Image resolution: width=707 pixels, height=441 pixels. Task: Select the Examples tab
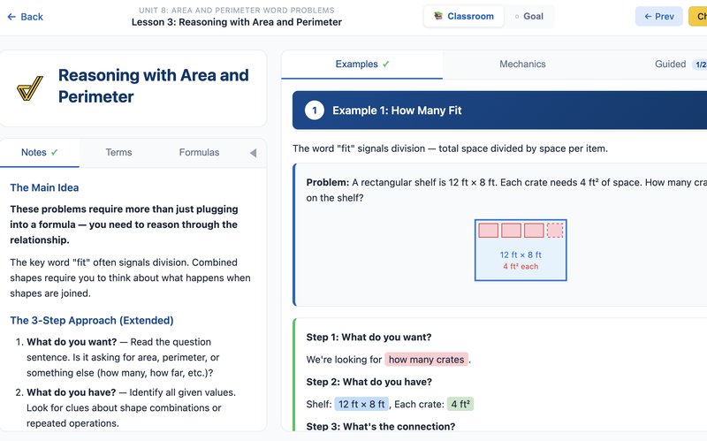click(x=362, y=64)
